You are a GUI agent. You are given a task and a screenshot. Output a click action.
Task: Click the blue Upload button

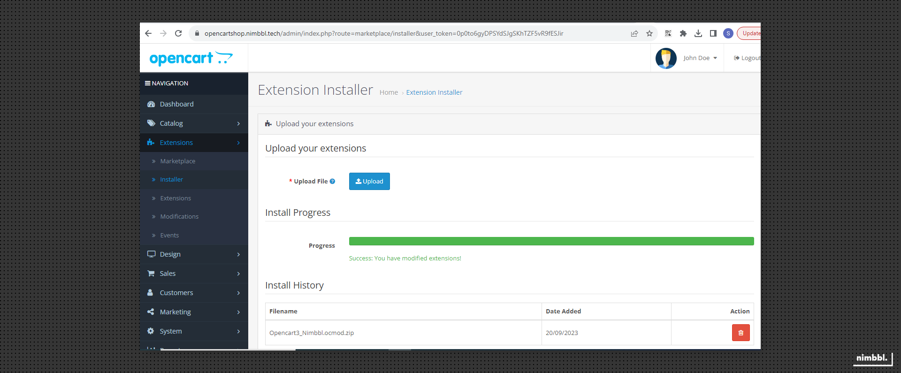(x=369, y=182)
